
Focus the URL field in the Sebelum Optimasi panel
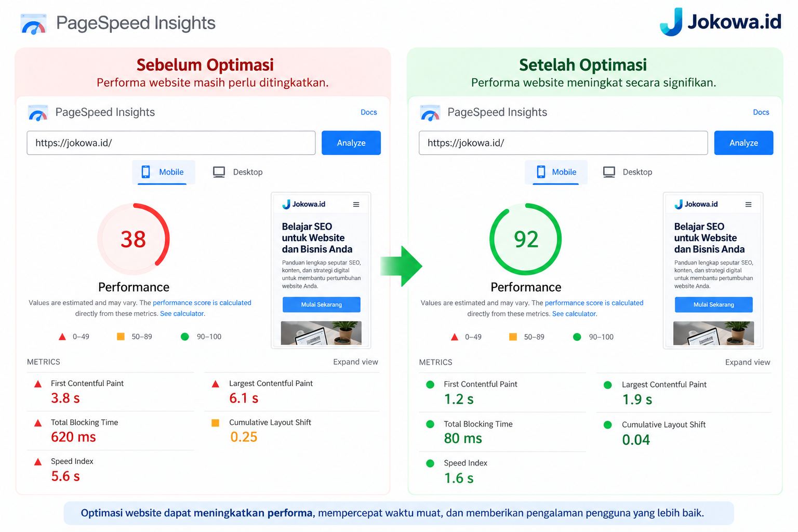(171, 143)
